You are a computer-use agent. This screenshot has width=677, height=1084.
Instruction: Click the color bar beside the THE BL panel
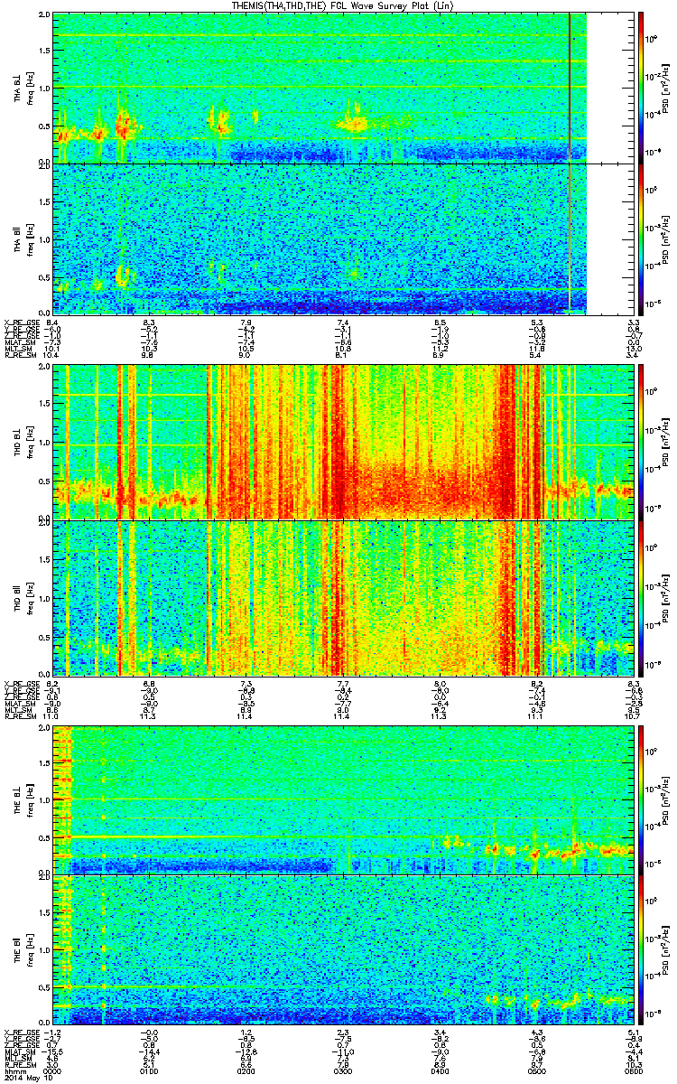pyautogui.click(x=640, y=799)
